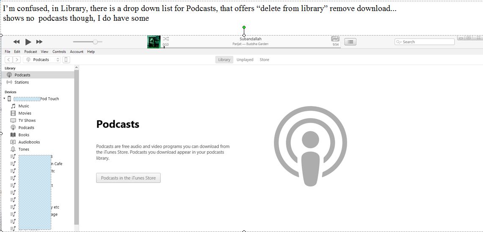Screen dimensions: 483x232
Task: Toggle the shuffle icon
Action: point(166,39)
